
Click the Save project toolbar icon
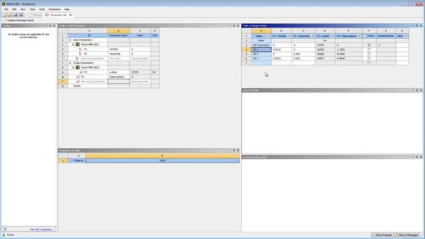15,15
